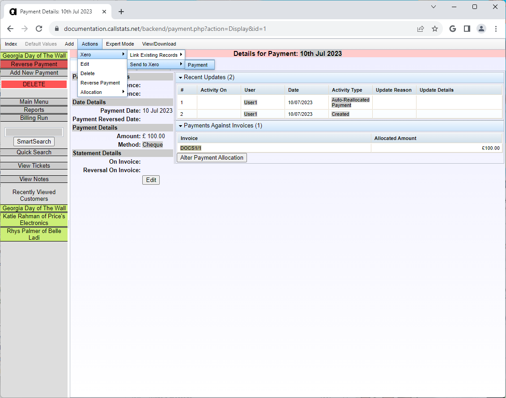Expand the Allocation submenu
Image resolution: width=506 pixels, height=398 pixels.
tap(102, 92)
